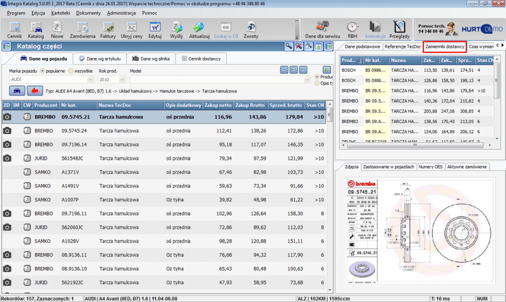Run Aktualizuj update from toolbar
Screen dimensions: 506x302
(199, 30)
